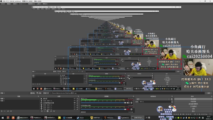This screenshot has height=120, width=213.
Task: Adjust the application audio volume slider
Action: (x=104, y=109)
